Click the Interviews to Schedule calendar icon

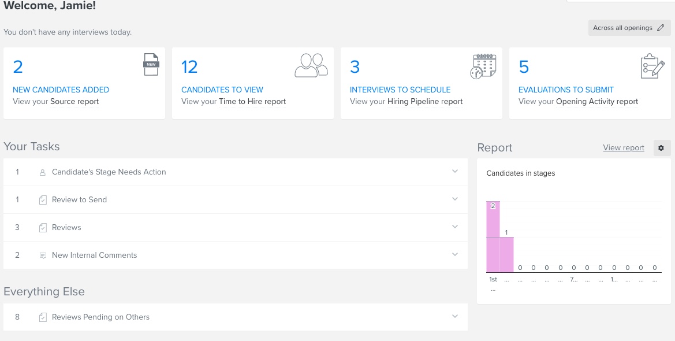click(x=483, y=66)
